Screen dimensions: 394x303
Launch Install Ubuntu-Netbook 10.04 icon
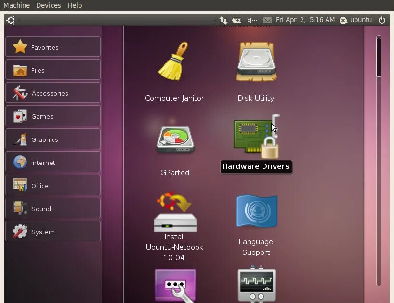pos(175,212)
